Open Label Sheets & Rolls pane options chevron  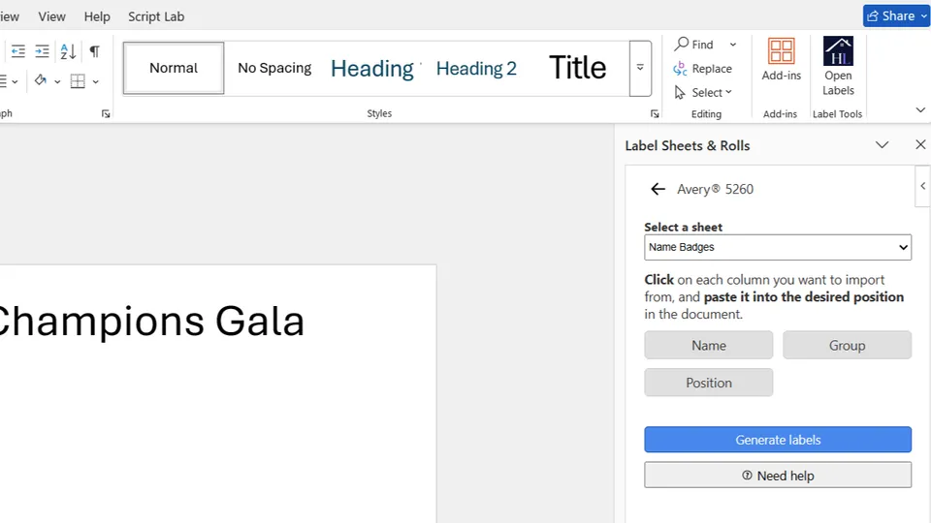[882, 144]
